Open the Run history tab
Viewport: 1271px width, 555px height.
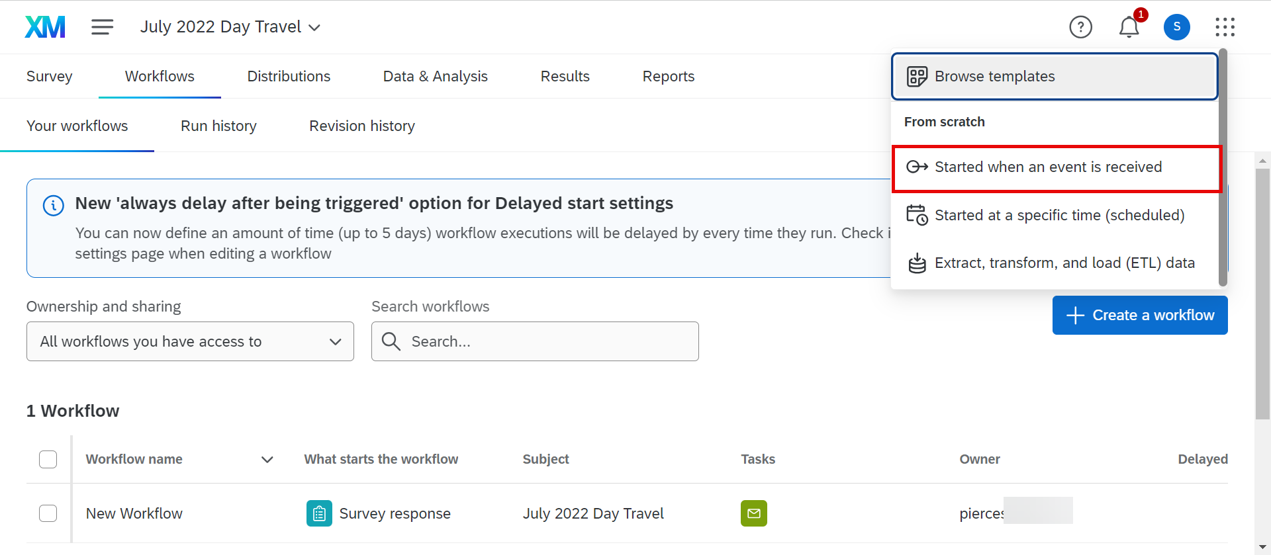tap(218, 126)
